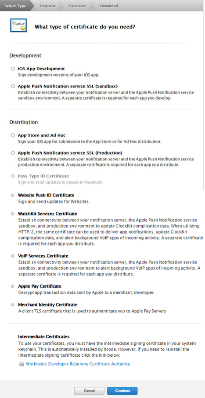The height and width of the screenshot is (398, 205).
Task: Click the certificate icon near heading
Action: coord(18,25)
